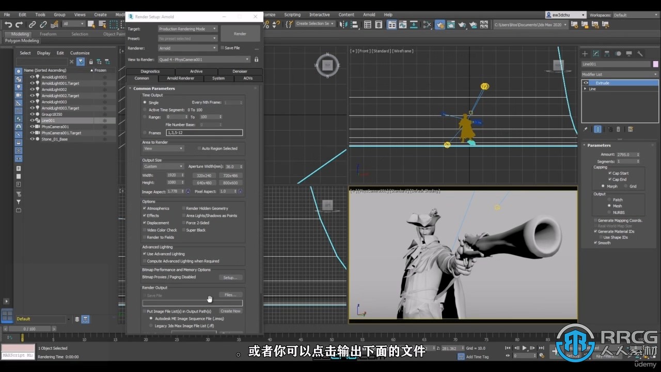The image size is (661, 372).
Task: Click the Image Aspect lock icon
Action: [188, 191]
